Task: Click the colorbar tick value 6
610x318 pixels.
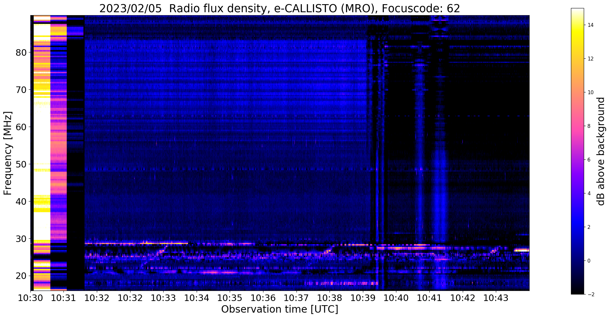Action: click(x=589, y=160)
